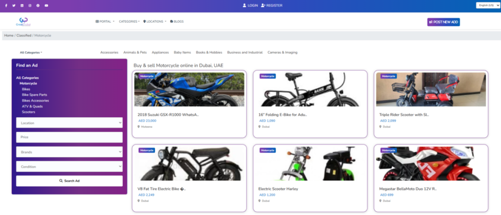
Task: Open the LinkedIn social link
Action: (22, 5)
